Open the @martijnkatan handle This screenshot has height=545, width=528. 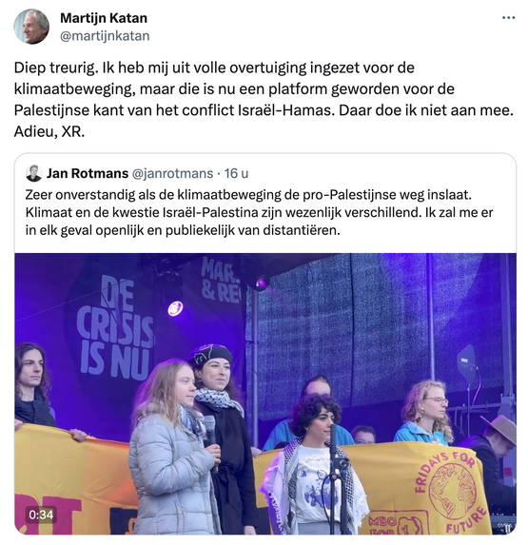(105, 36)
